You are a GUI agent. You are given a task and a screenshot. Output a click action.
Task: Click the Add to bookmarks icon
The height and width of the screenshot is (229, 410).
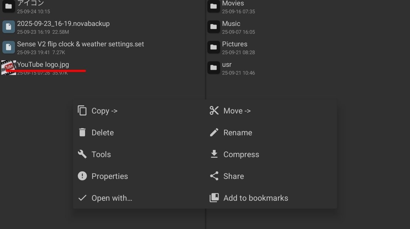point(214,198)
